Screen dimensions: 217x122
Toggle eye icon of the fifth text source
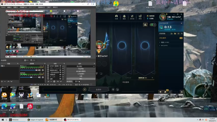click(60, 75)
